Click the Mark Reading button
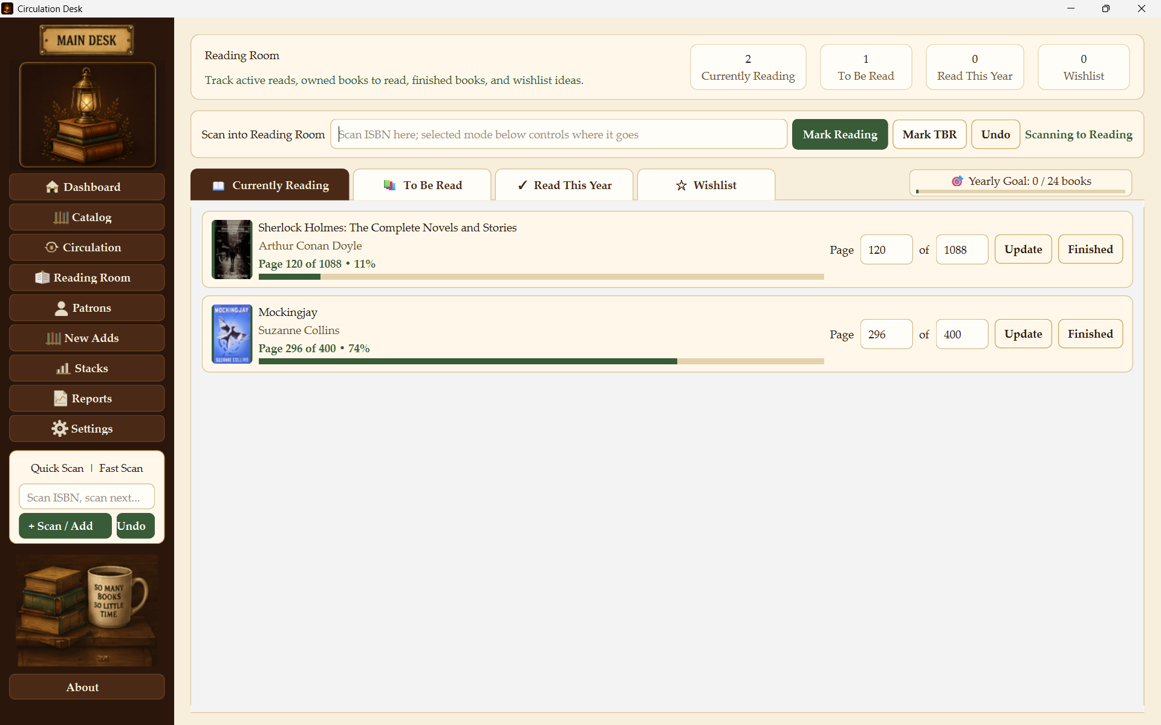Screen dimensions: 1161x725 pyautogui.click(x=840, y=134)
